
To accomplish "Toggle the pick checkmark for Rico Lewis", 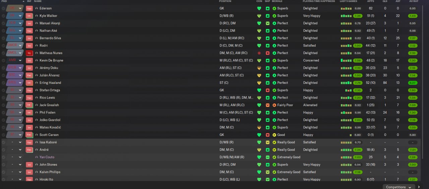I will click(3, 98).
